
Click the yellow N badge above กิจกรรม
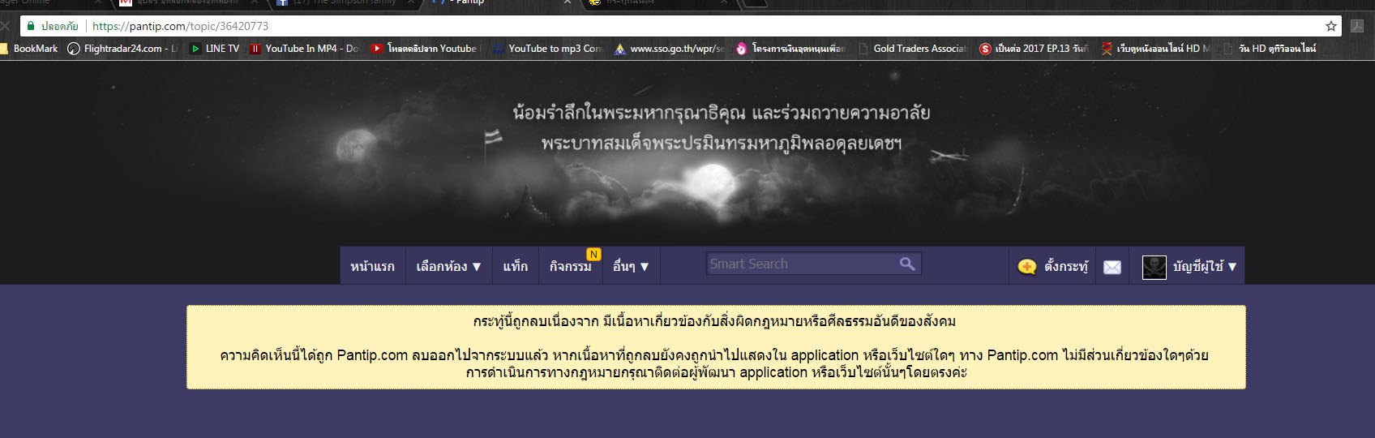(x=593, y=255)
